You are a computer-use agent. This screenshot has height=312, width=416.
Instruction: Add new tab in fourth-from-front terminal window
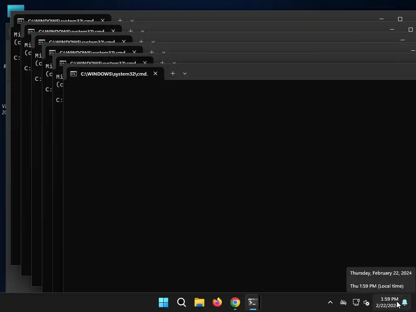[141, 41]
